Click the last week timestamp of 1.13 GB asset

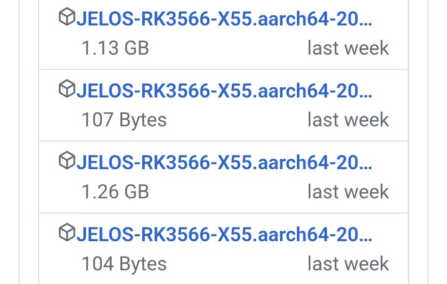point(348,48)
